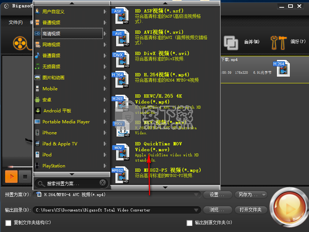The width and height of the screenshot is (309, 232).
Task: Expand Mobile submenu arrow
Action: pos(105,89)
